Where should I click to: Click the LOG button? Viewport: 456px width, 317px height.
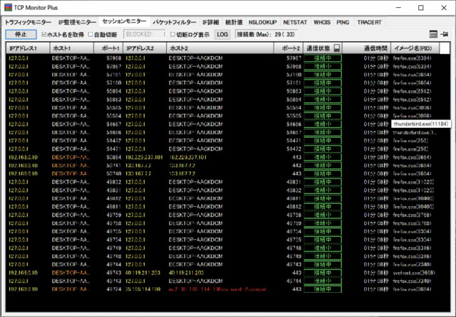pos(222,34)
